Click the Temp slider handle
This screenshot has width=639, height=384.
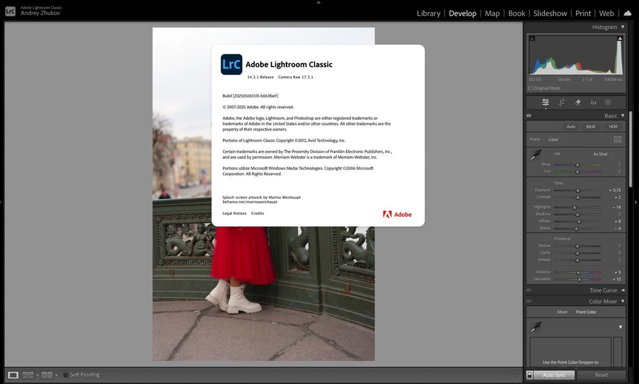coord(577,165)
